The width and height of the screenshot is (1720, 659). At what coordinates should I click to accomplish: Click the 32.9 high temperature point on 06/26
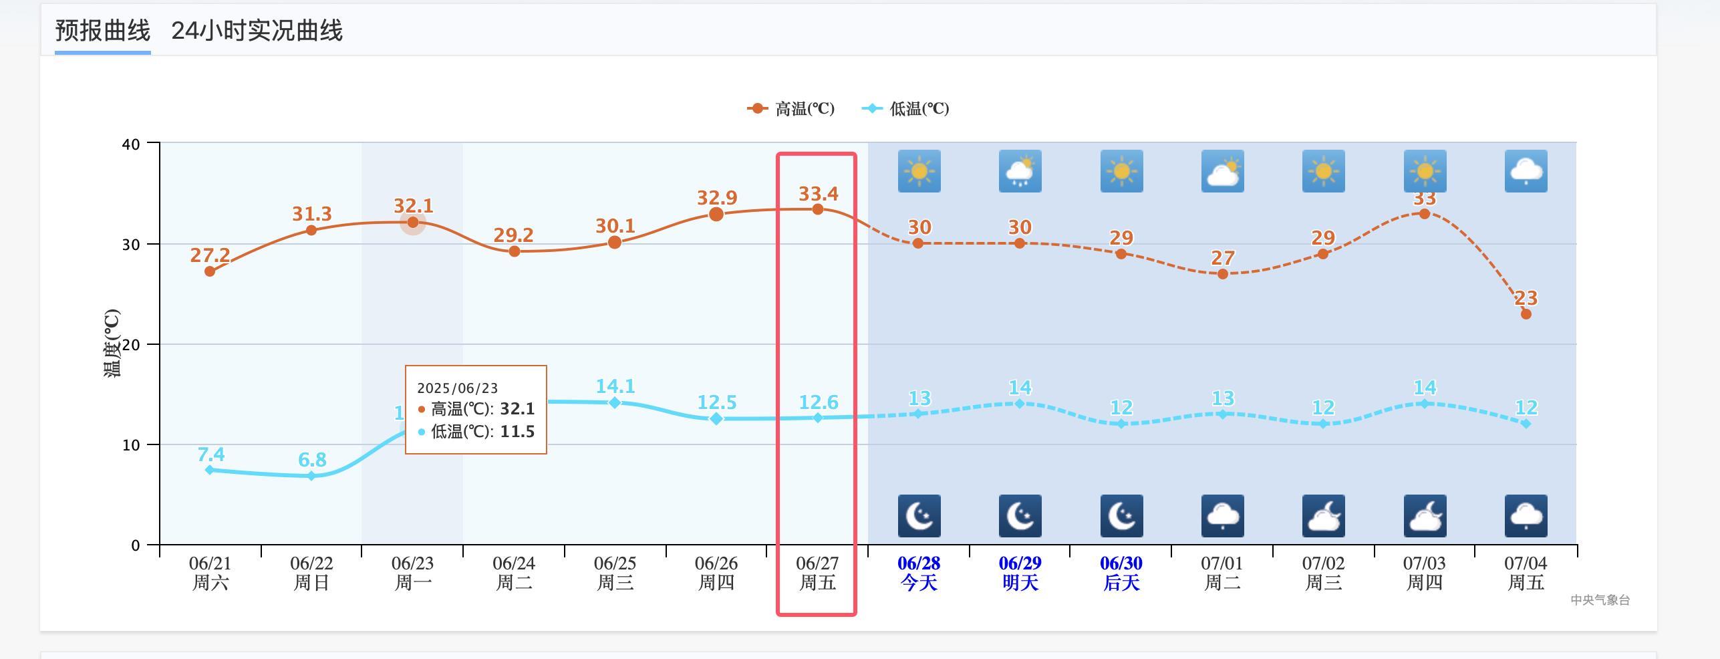[x=716, y=215]
